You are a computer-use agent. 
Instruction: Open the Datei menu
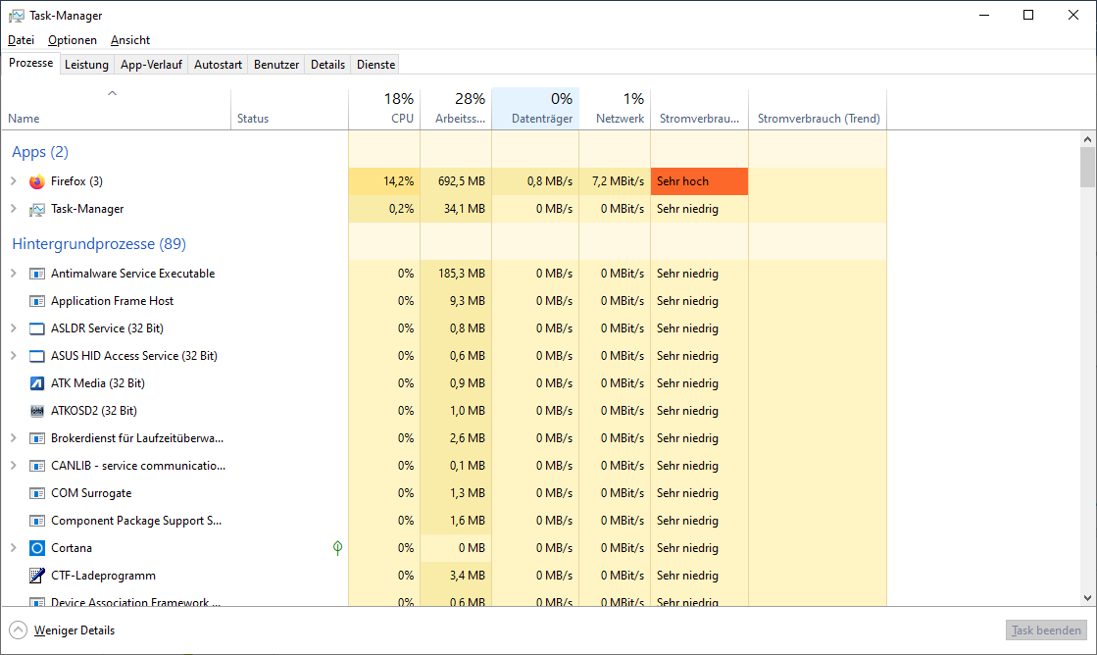click(21, 40)
